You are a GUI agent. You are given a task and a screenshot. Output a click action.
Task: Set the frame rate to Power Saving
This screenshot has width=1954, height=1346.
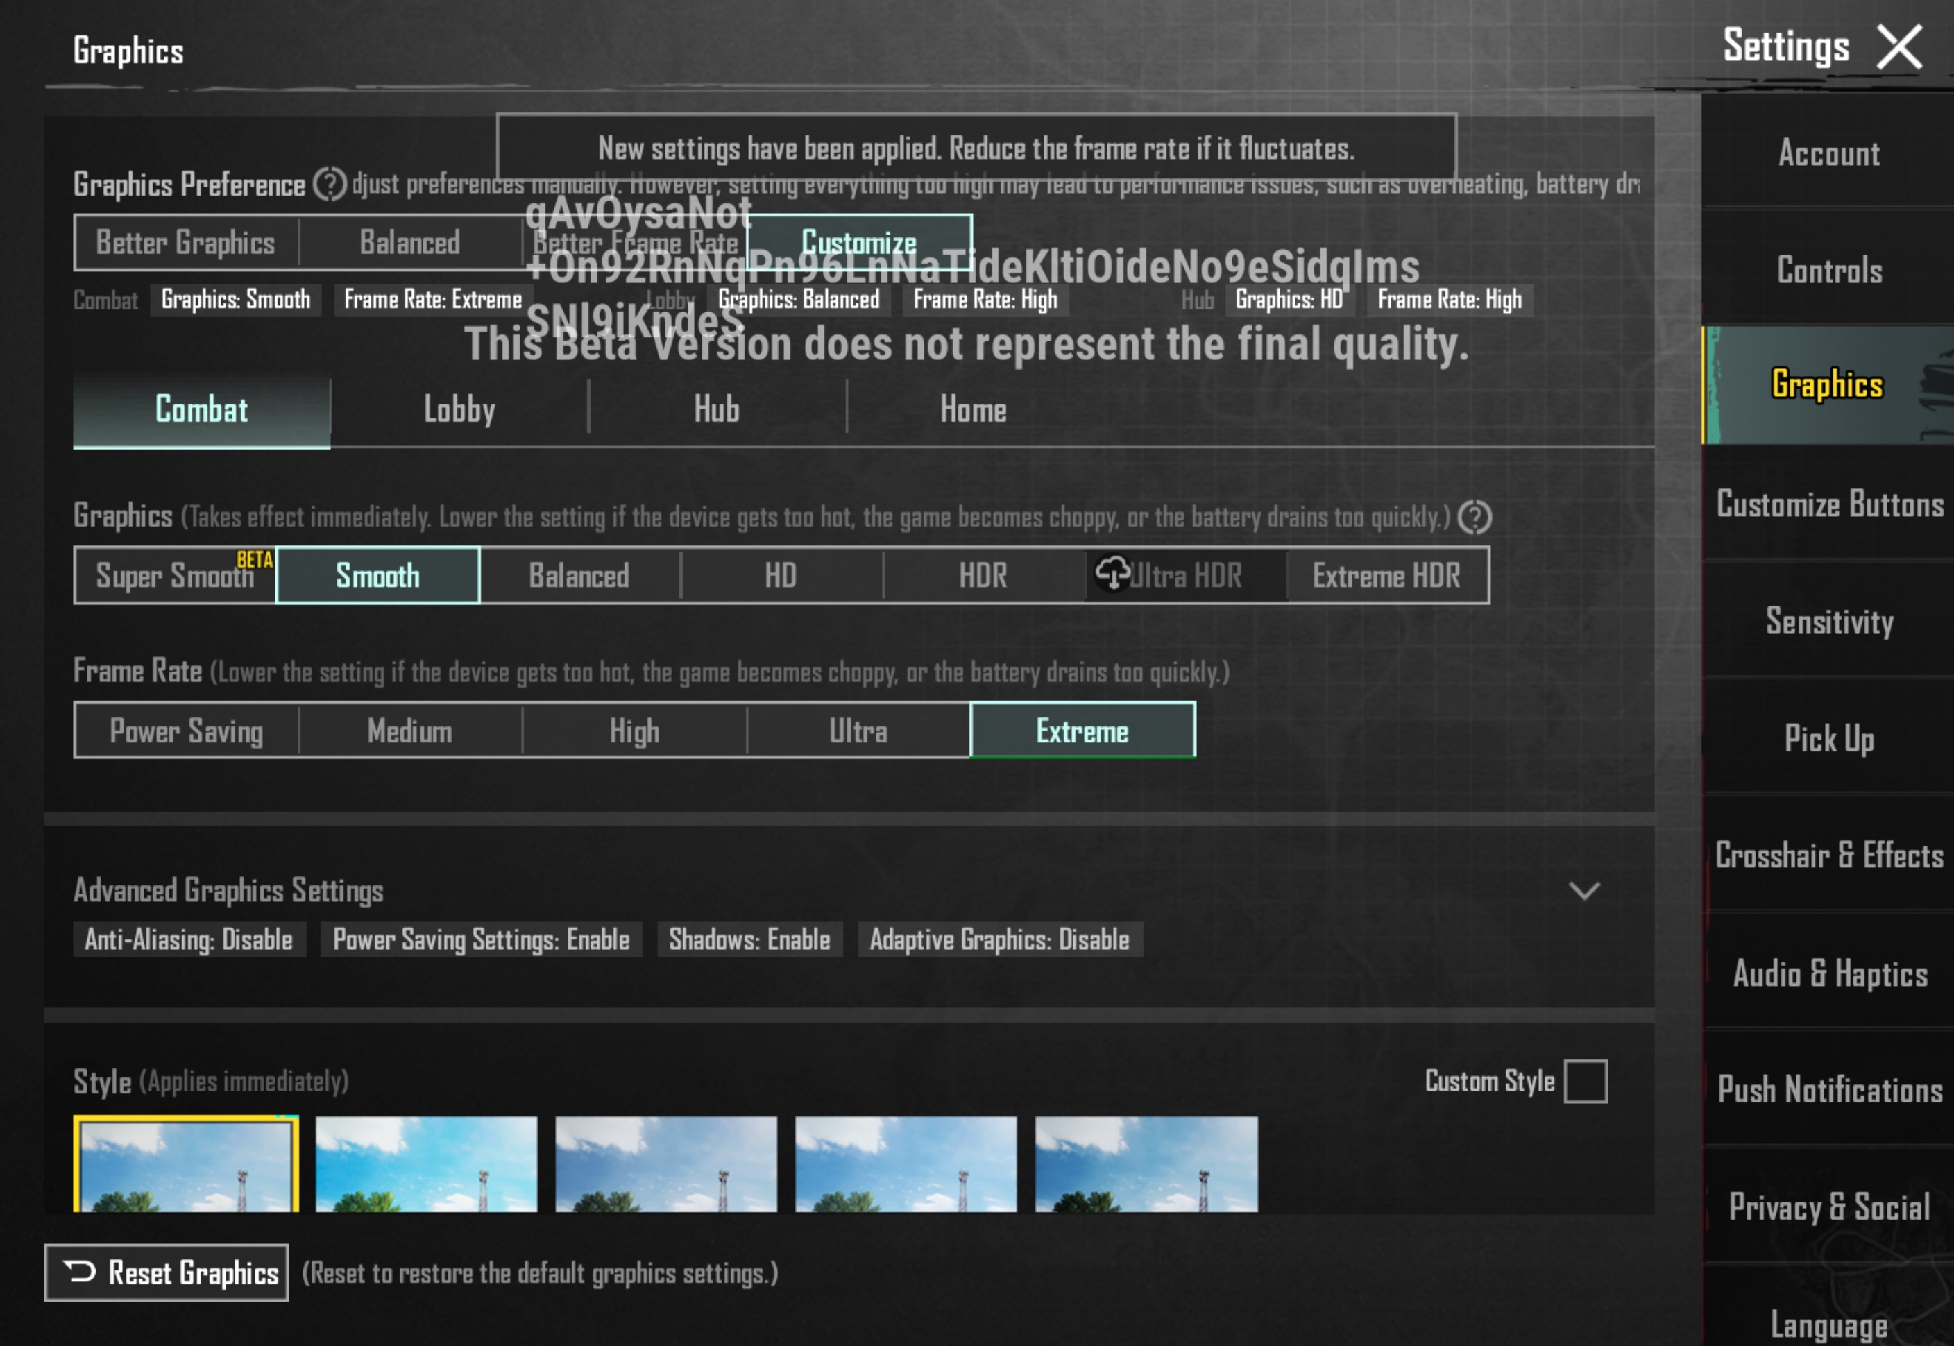pos(185,731)
